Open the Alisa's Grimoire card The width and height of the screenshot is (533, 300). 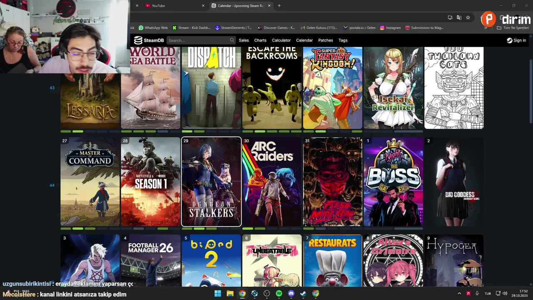[x=394, y=260]
